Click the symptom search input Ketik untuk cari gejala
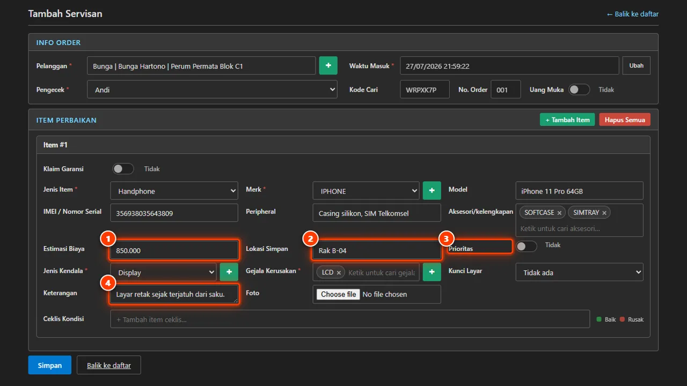The image size is (687, 386). (382, 273)
